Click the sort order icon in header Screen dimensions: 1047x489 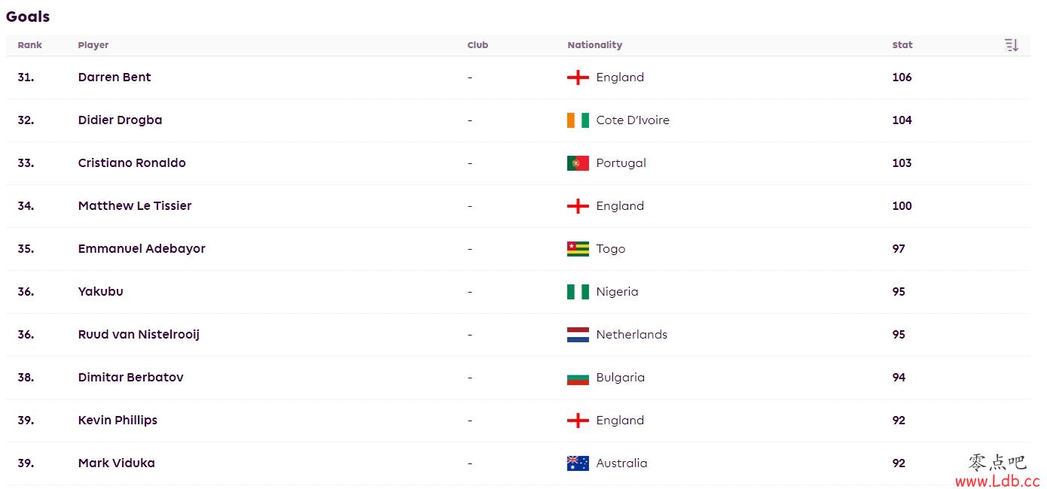coord(1011,45)
